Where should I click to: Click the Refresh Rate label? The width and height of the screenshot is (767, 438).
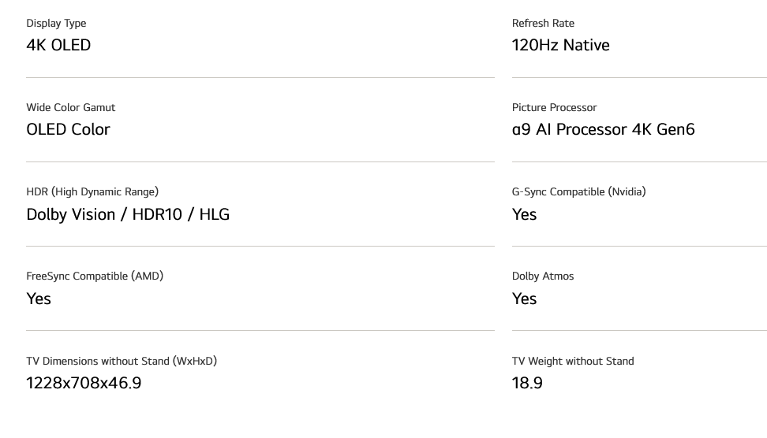543,24
